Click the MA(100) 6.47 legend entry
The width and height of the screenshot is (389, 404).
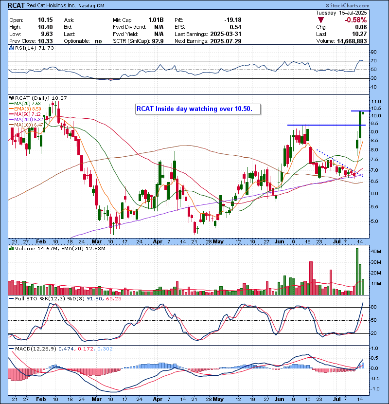tap(26, 125)
